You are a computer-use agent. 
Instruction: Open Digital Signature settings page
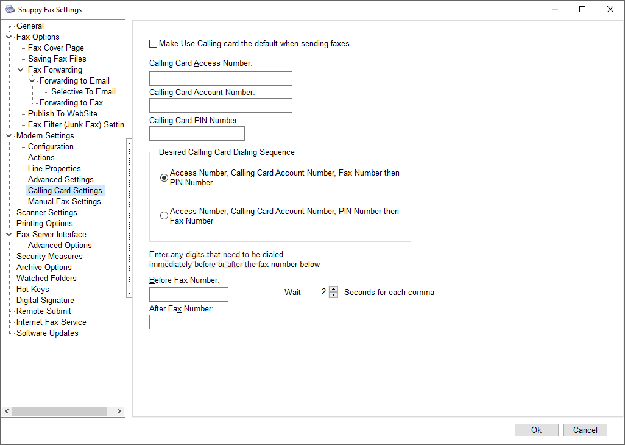point(45,301)
